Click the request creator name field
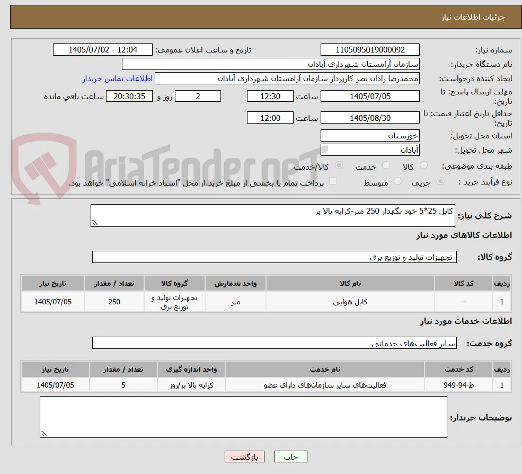Viewport: 522px width, 474px height. (287, 78)
